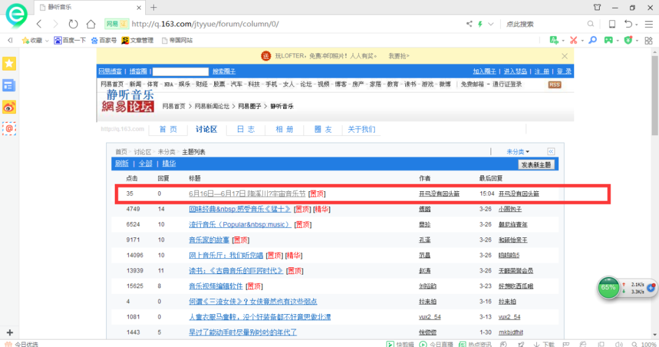Viewport: 659px width, 347px height.
Task: Open the browser hamburger menu
Action: pyautogui.click(x=649, y=24)
